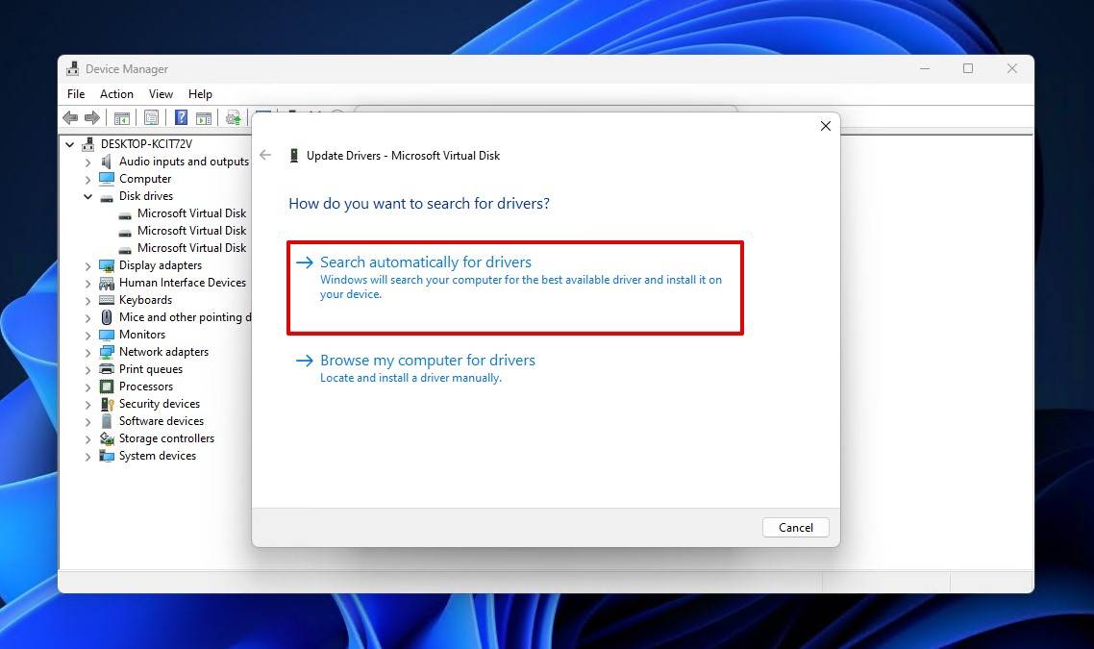Viewport: 1094px width, 649px height.
Task: Select the Print queues label
Action: coord(151,369)
